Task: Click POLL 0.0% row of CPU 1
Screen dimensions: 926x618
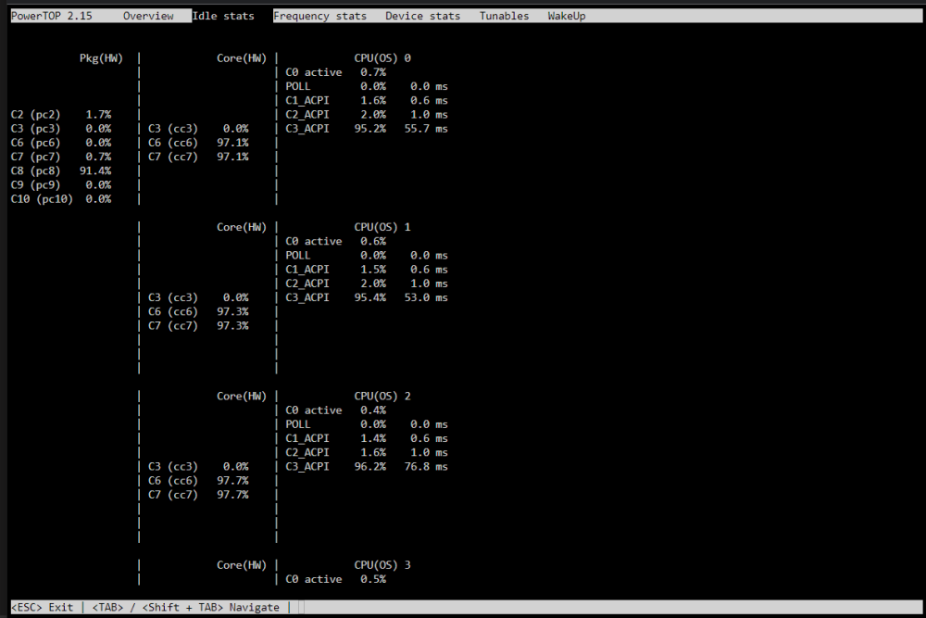Action: click(x=366, y=255)
